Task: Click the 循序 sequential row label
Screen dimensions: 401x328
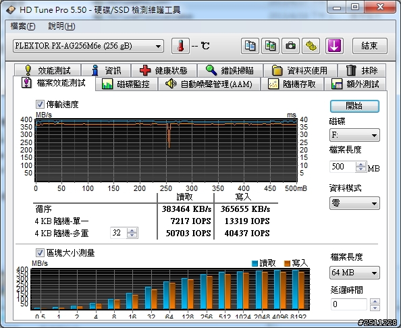Action: (43, 209)
